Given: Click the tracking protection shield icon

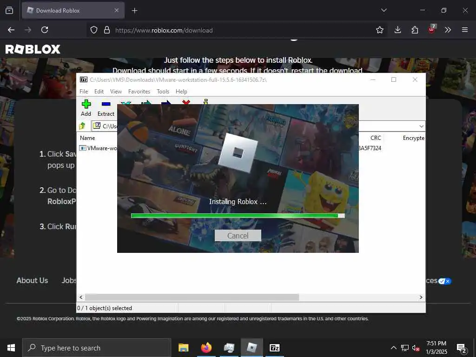Looking at the screenshot, I should click(94, 30).
